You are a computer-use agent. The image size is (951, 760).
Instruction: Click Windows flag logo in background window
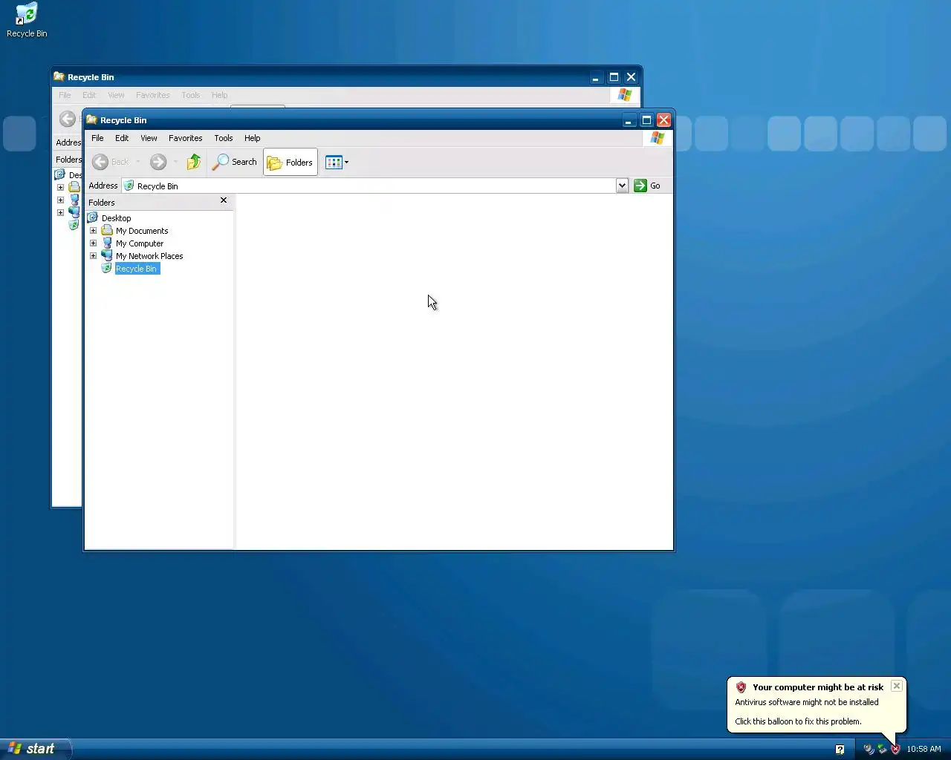625,95
